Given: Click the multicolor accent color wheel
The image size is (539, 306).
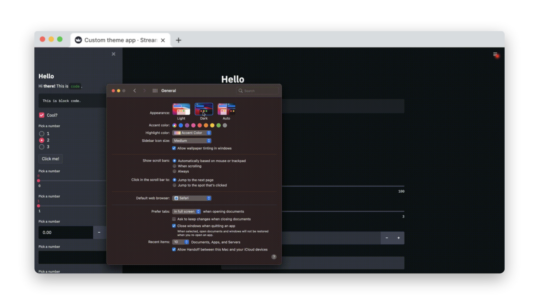Looking at the screenshot, I should coord(174,125).
